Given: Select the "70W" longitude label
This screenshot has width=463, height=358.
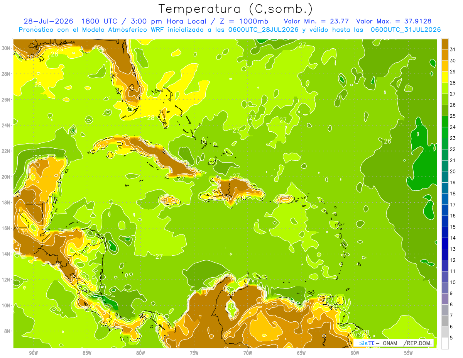Looking at the screenshot, I should (x=248, y=353).
